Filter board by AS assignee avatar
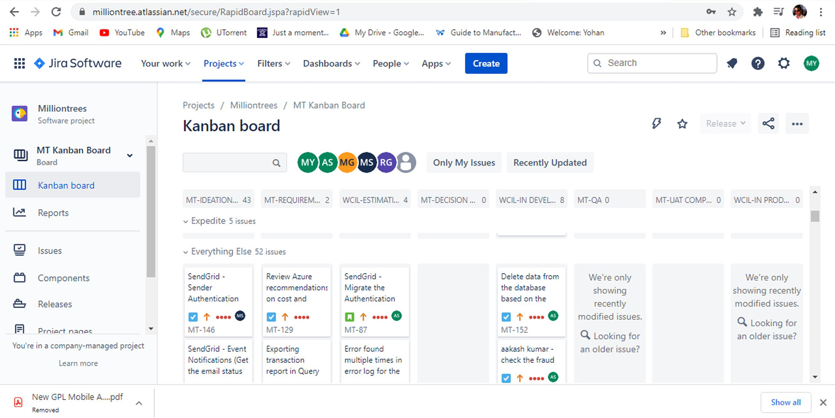835x418 pixels. click(327, 163)
